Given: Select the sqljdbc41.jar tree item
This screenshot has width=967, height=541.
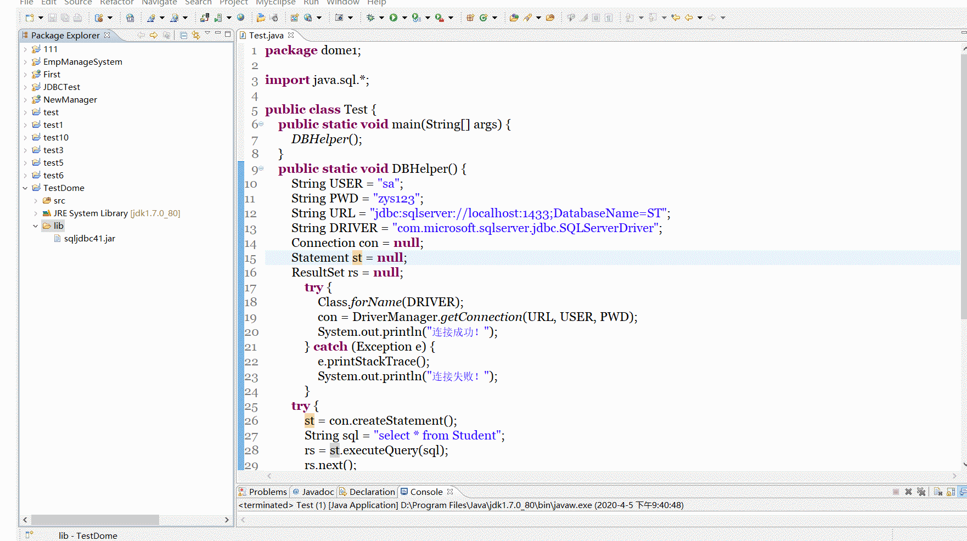Looking at the screenshot, I should point(89,238).
